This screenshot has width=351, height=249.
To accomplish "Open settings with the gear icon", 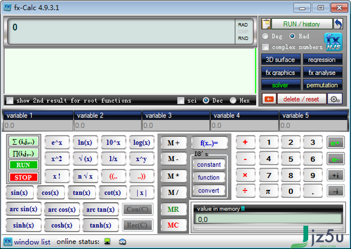I will click(335, 99).
